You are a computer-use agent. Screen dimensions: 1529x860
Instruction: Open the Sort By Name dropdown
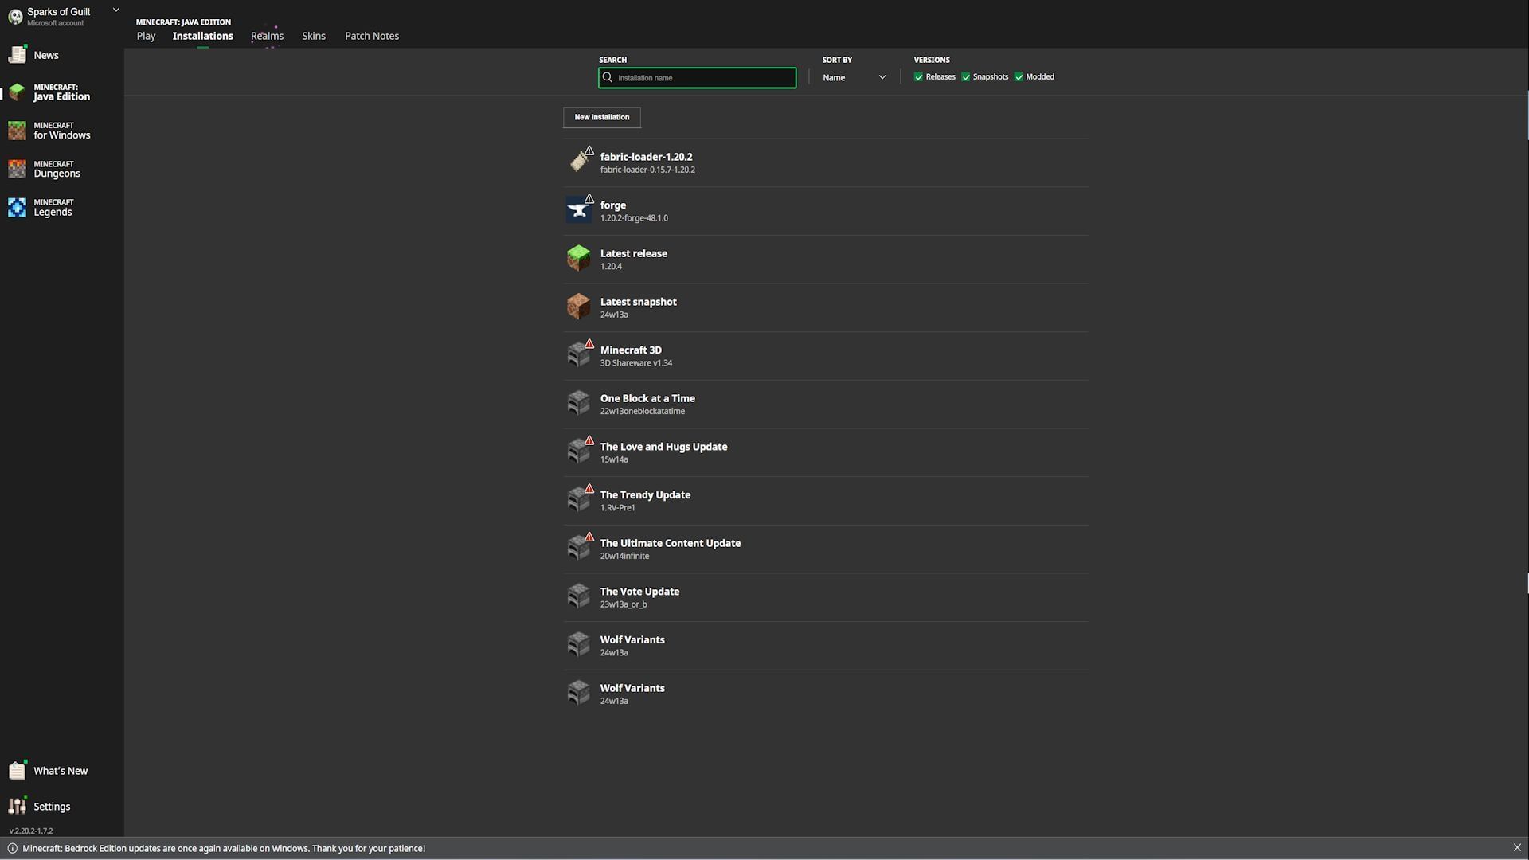(854, 77)
